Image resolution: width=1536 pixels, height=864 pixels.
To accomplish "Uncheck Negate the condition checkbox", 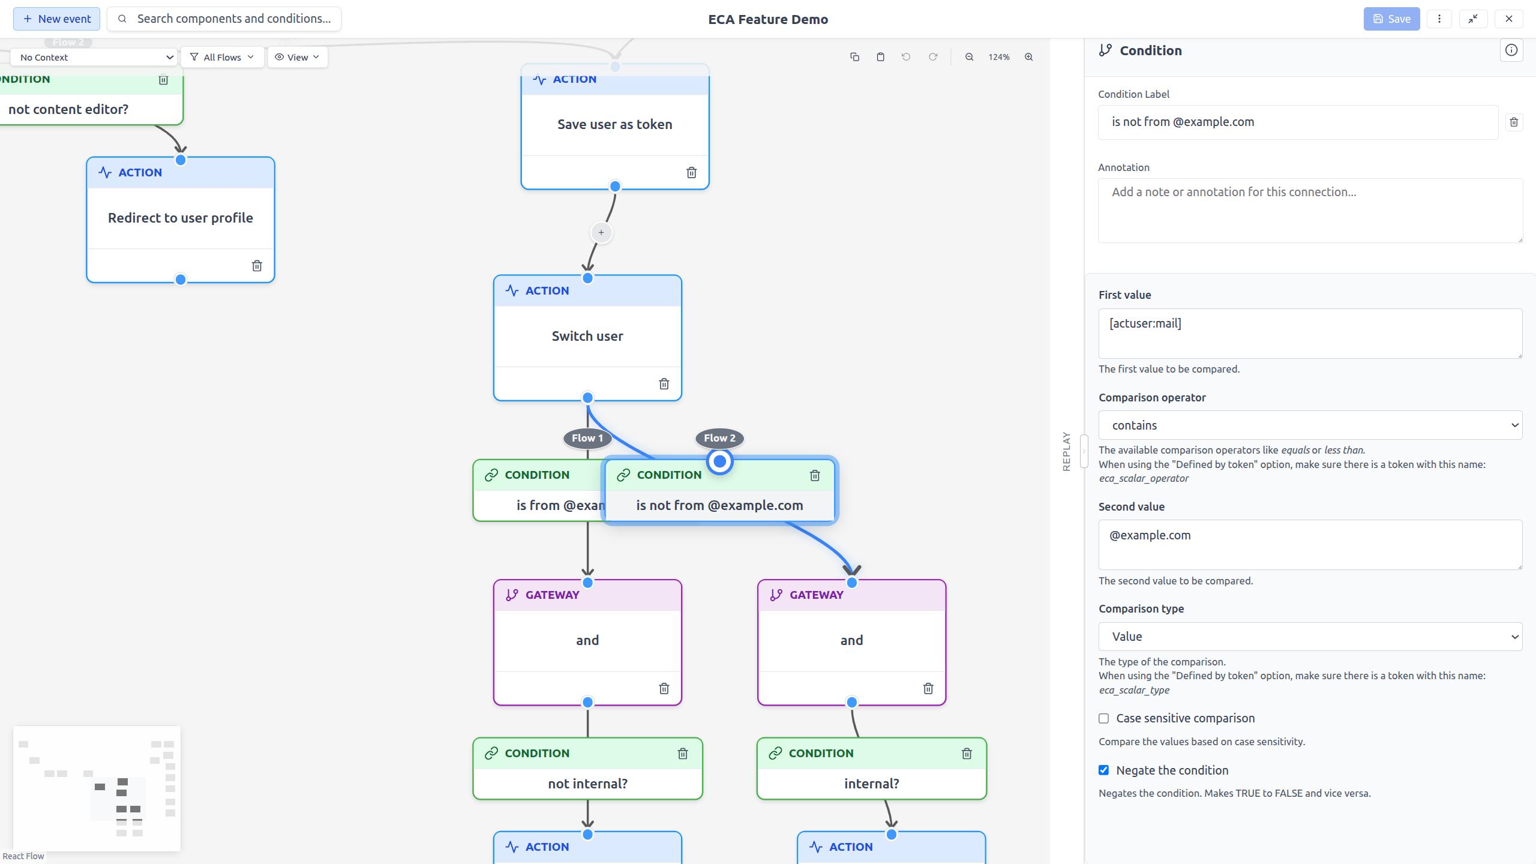I will 1103,770.
